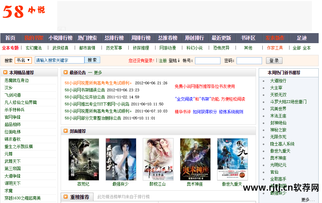This screenshot has width=322, height=203.
Task: Open 发表新作 navigation item
Action: [275, 38]
